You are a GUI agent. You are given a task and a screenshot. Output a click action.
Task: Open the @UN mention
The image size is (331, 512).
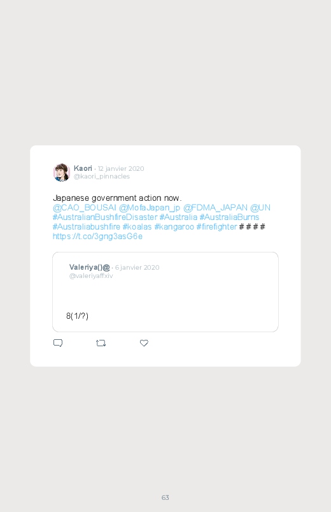pos(260,208)
